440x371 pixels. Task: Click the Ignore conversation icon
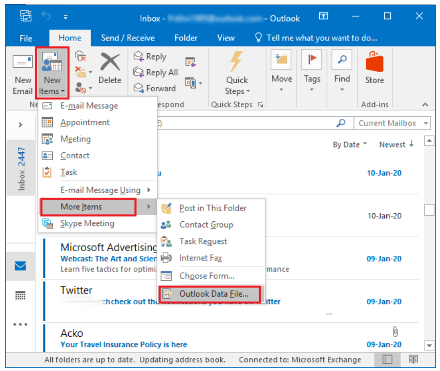(80, 56)
